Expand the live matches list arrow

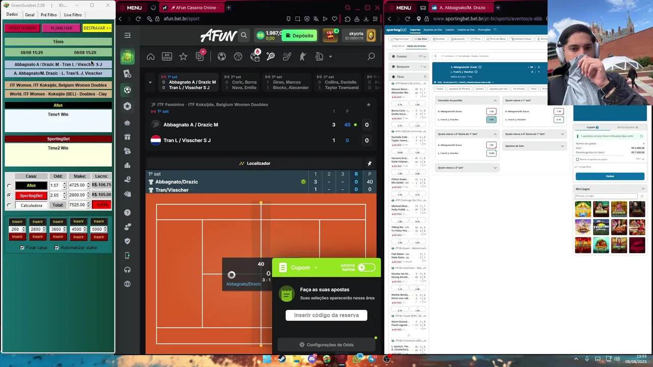click(x=150, y=82)
